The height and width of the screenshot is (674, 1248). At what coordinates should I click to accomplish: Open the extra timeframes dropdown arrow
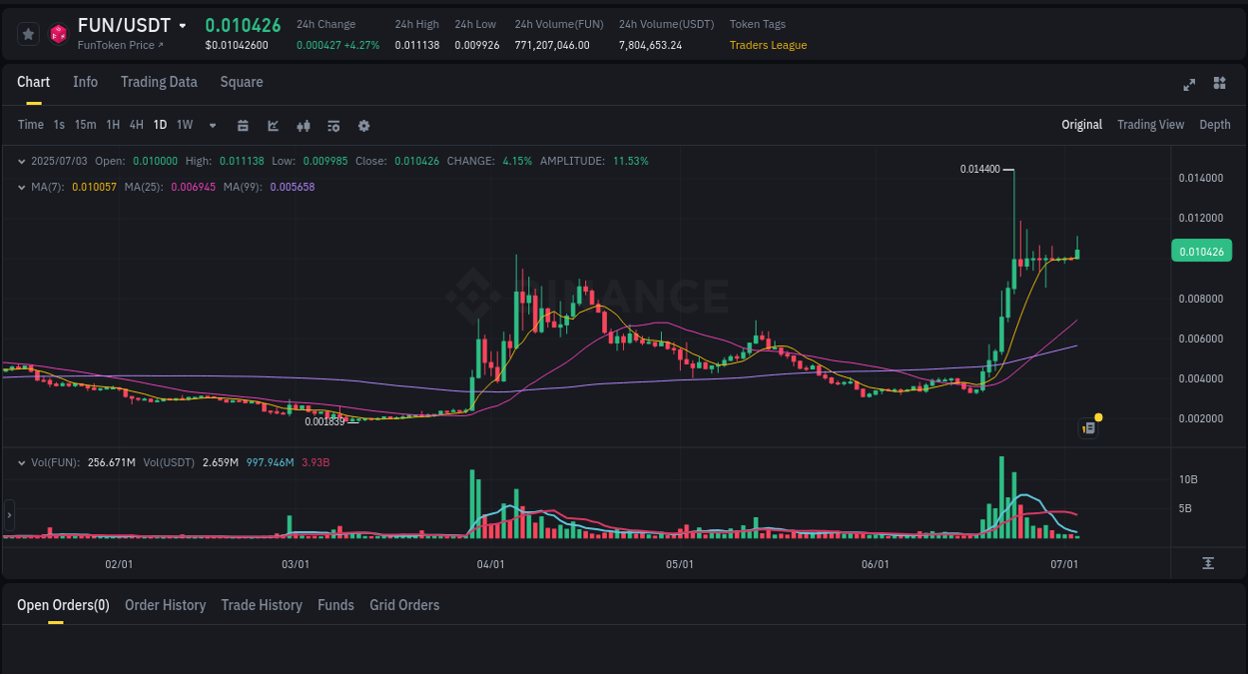click(x=211, y=125)
